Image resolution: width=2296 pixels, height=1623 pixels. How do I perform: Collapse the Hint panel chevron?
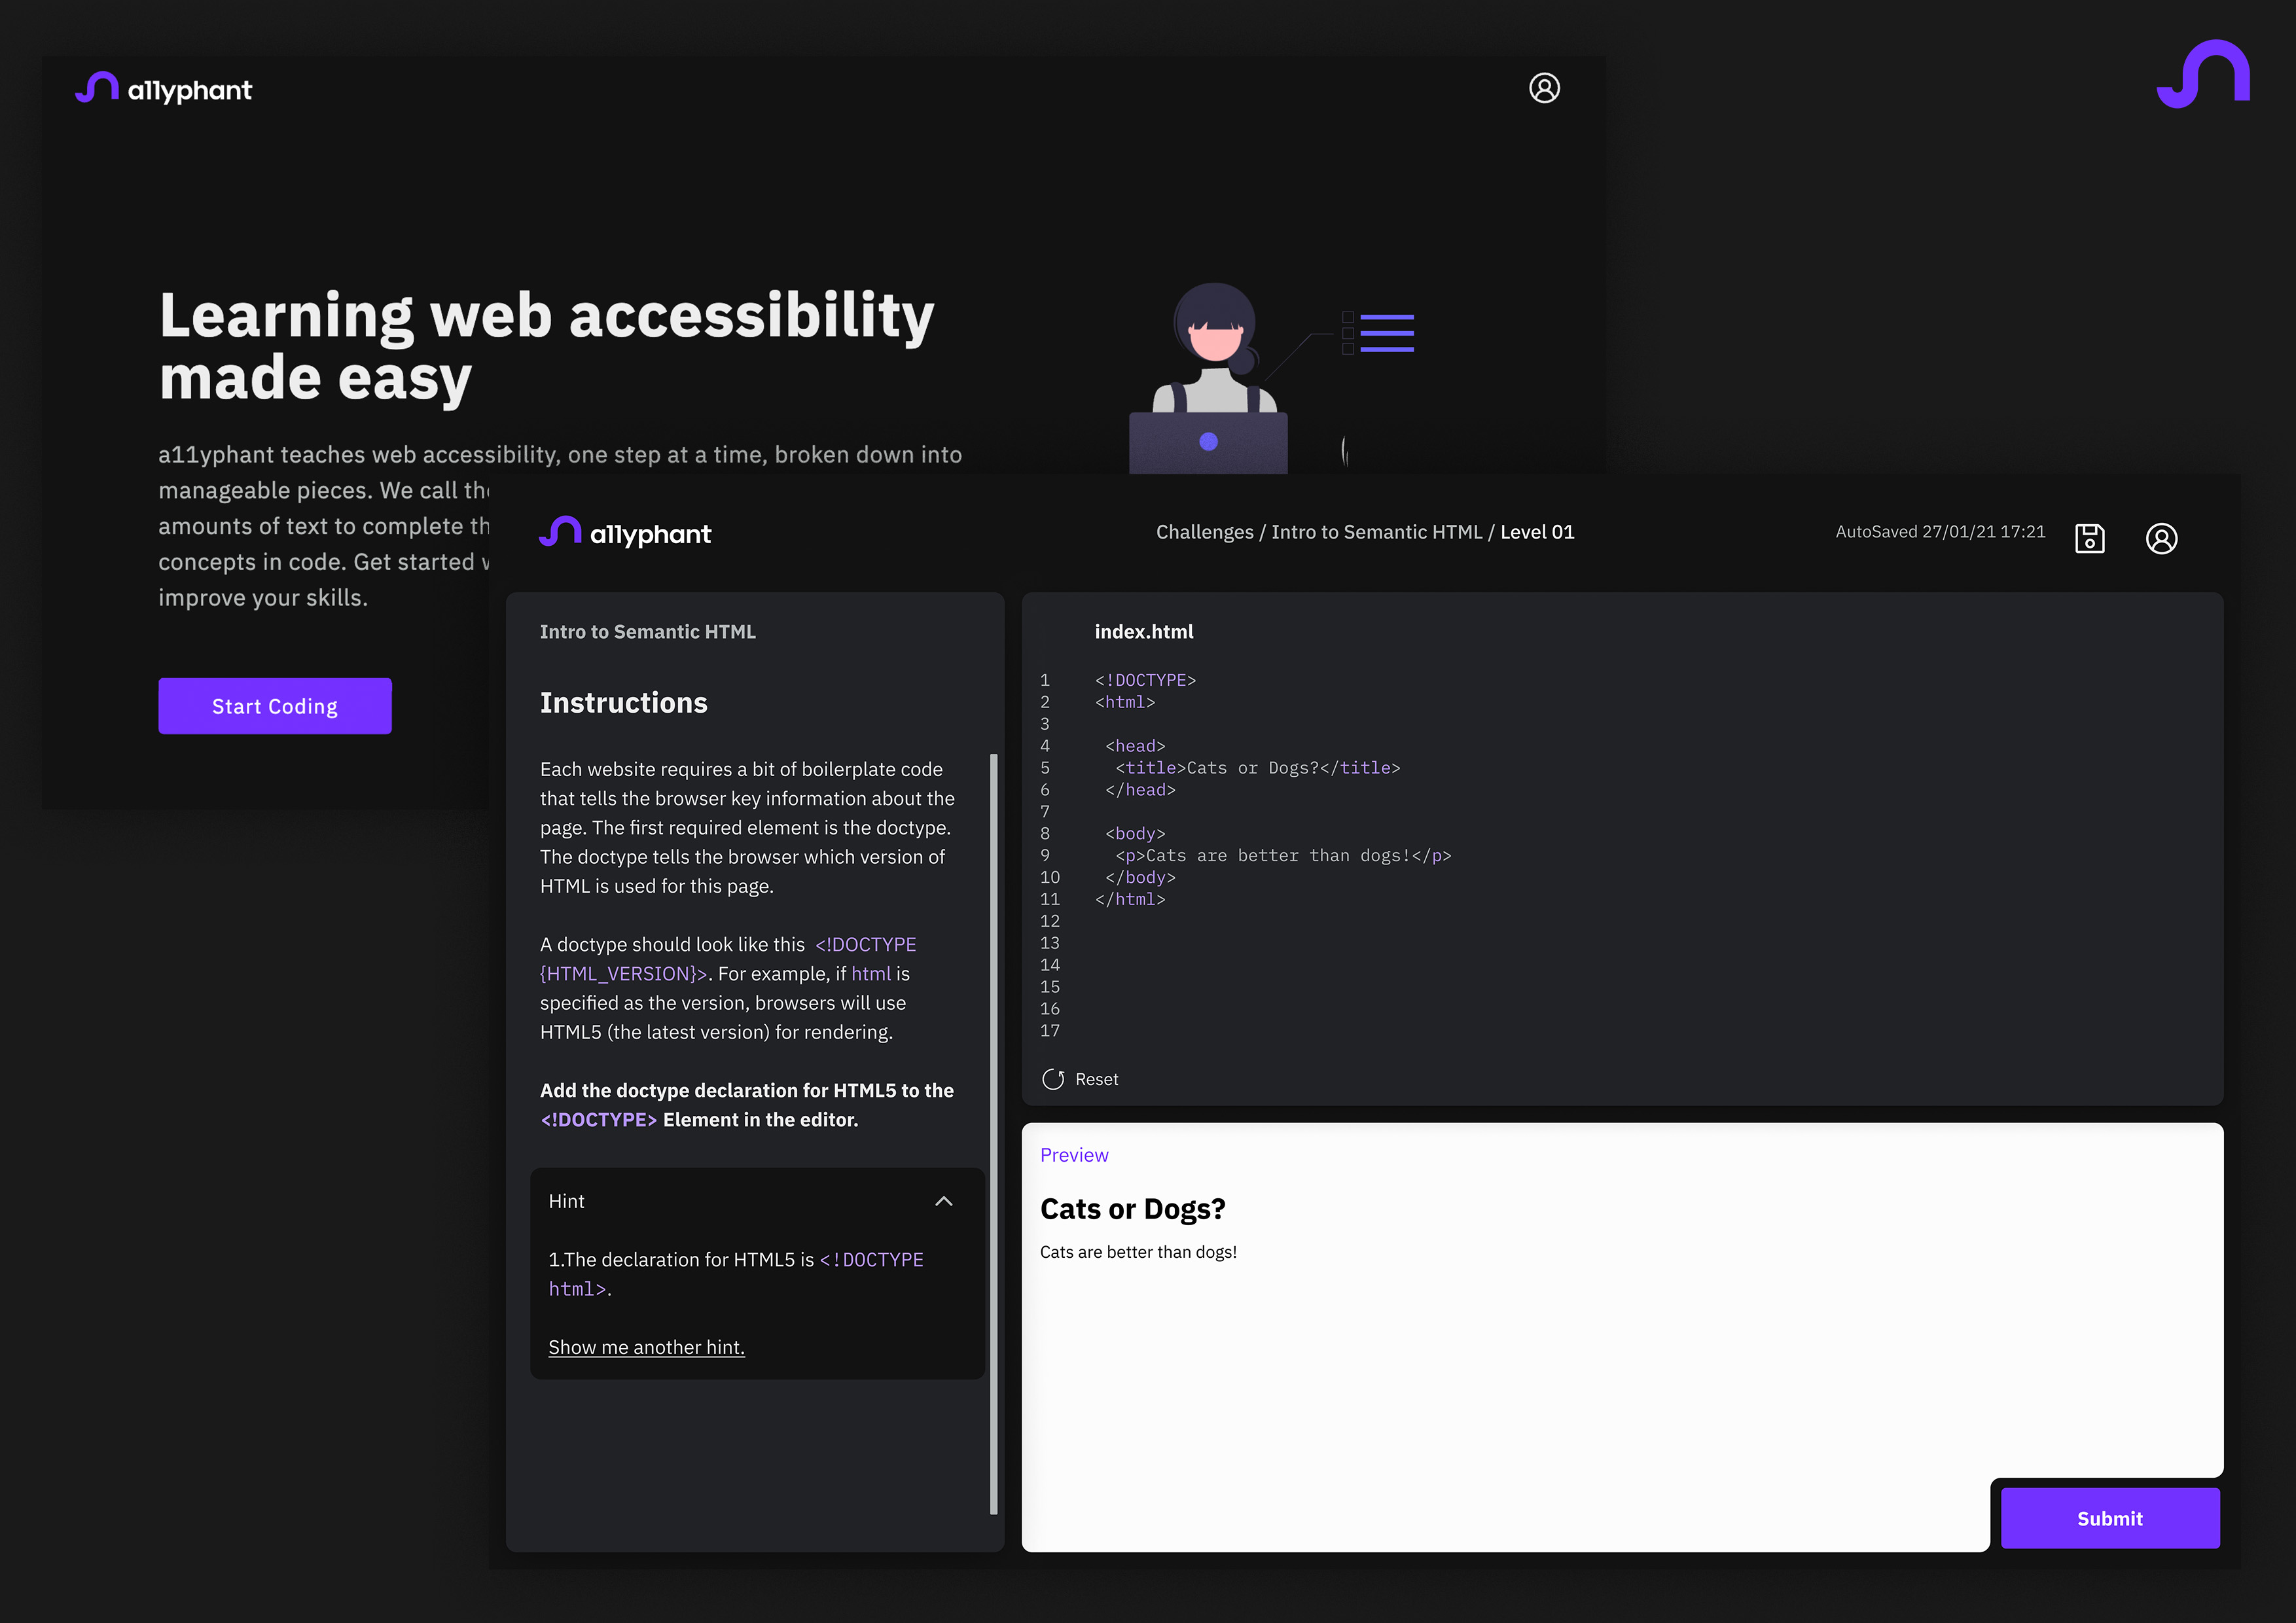(943, 1201)
